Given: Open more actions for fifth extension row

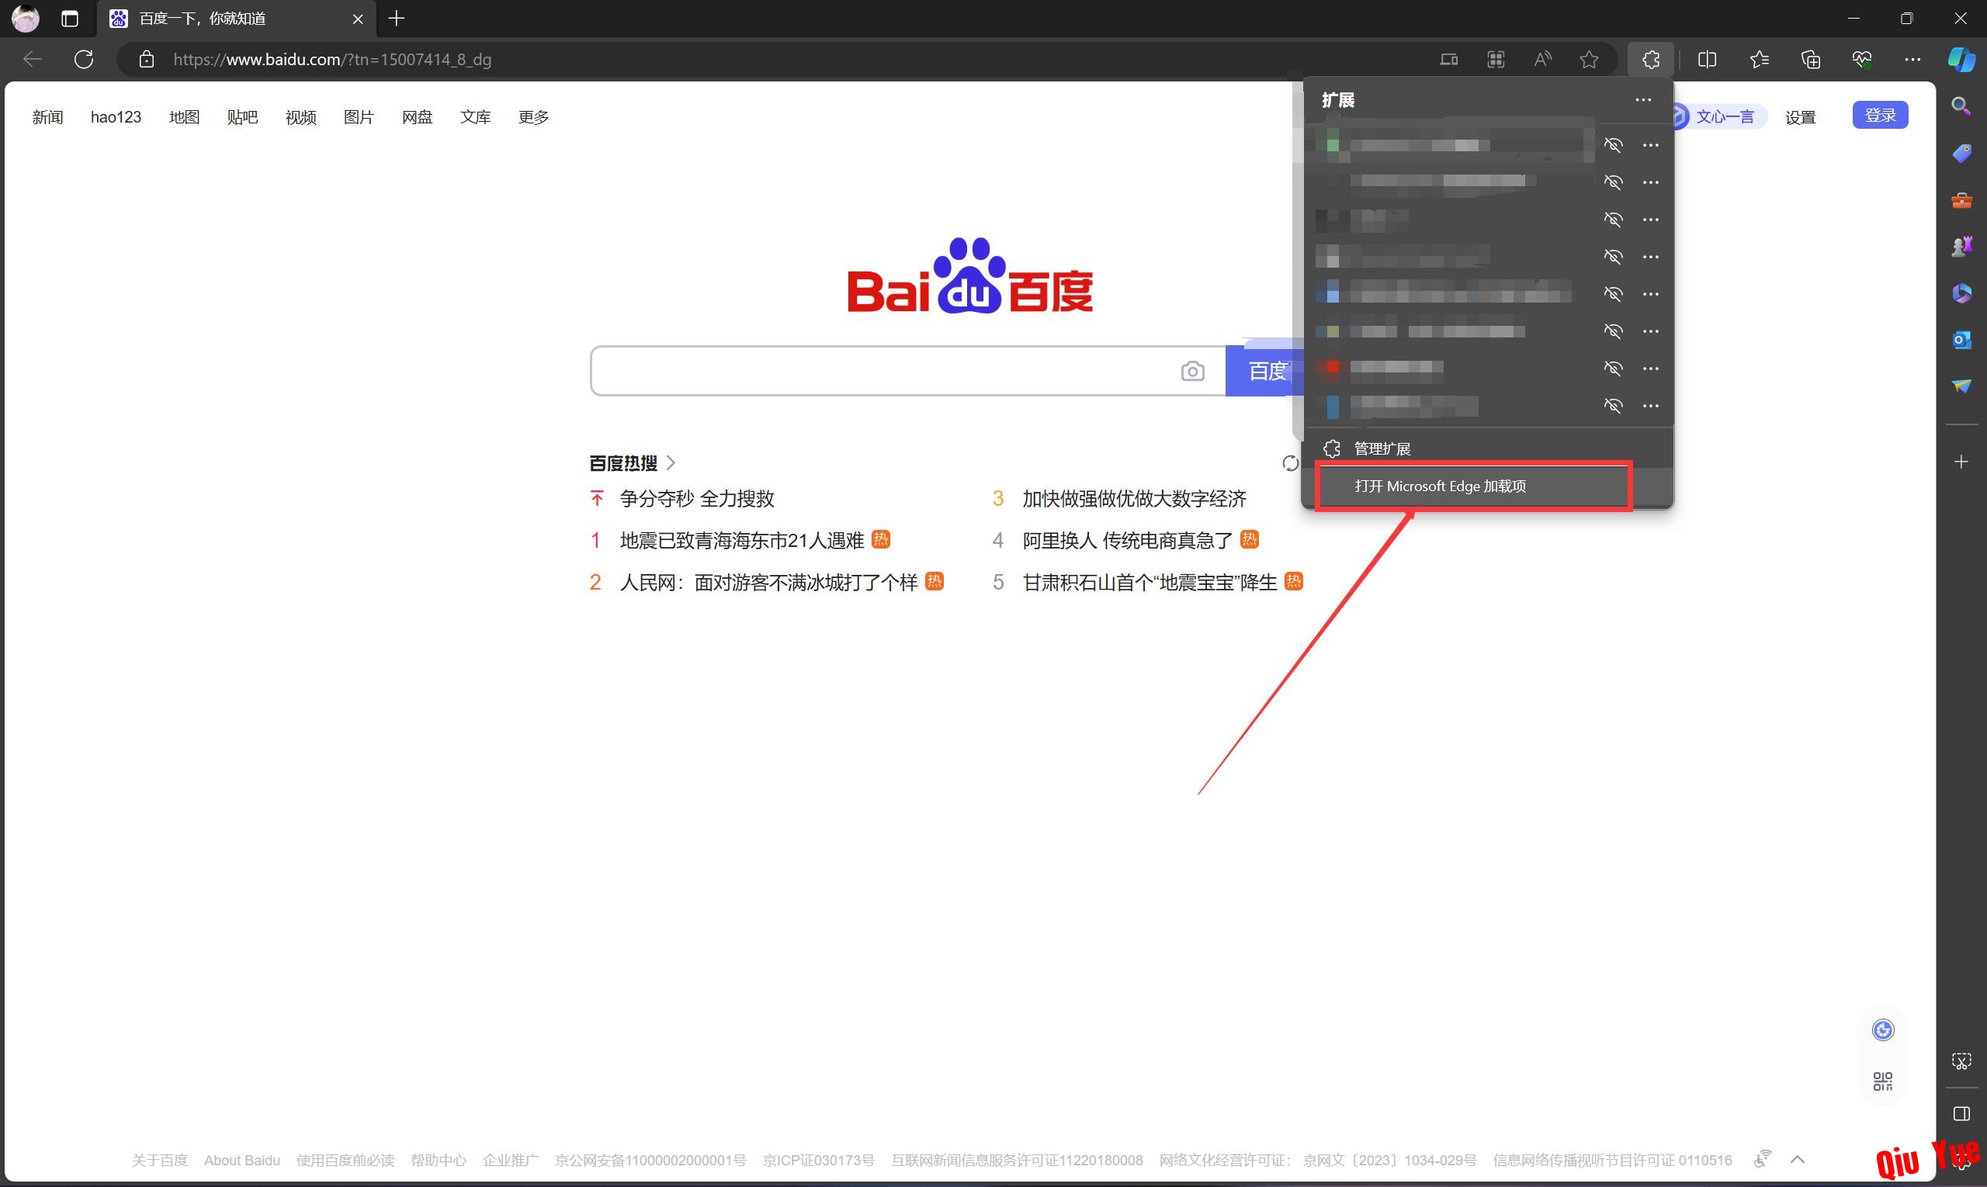Looking at the screenshot, I should 1650,293.
